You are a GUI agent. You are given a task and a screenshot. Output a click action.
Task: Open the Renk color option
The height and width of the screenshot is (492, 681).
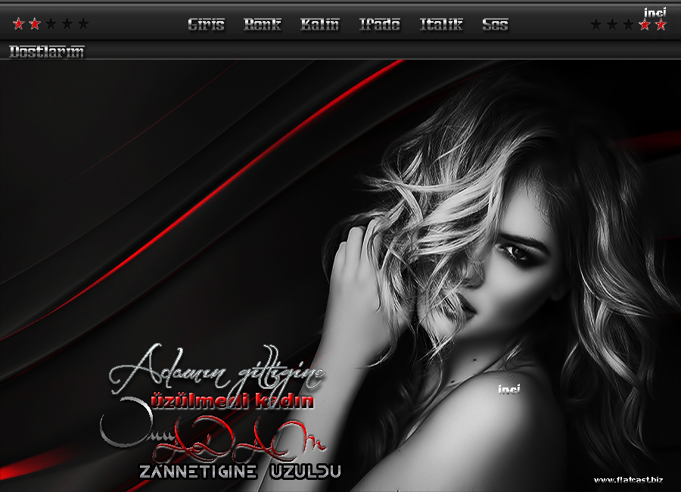click(x=262, y=24)
